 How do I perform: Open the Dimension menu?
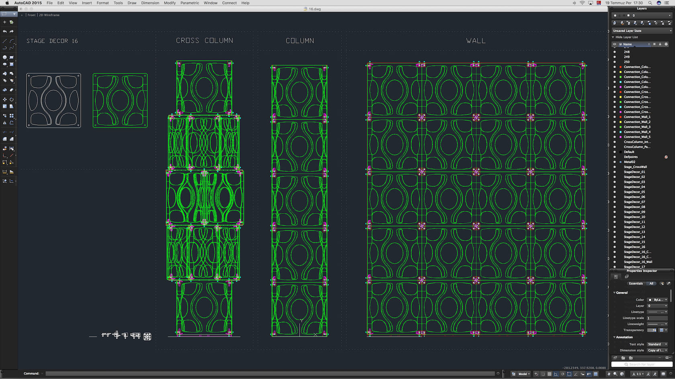click(x=150, y=3)
